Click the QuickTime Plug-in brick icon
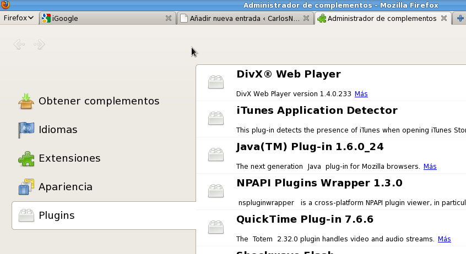Viewport: 466px width, 254px height. pyautogui.click(x=216, y=228)
